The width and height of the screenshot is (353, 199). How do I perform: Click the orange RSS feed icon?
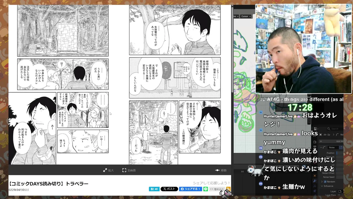tap(228, 189)
